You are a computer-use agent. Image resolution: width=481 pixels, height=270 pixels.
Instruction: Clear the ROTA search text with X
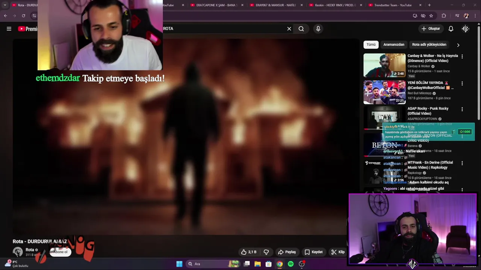tap(289, 28)
